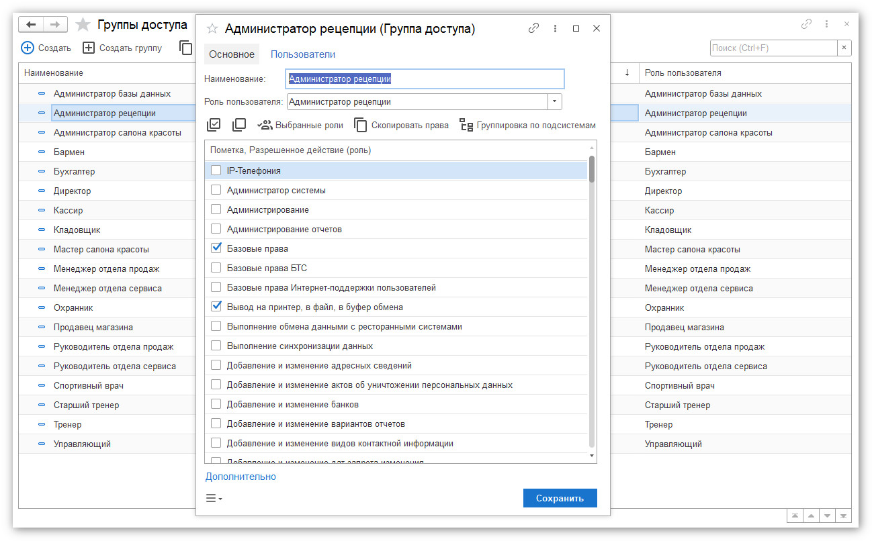Star the Группы доступа list as favorite
The width and height of the screenshot is (872, 541).
tap(83, 25)
